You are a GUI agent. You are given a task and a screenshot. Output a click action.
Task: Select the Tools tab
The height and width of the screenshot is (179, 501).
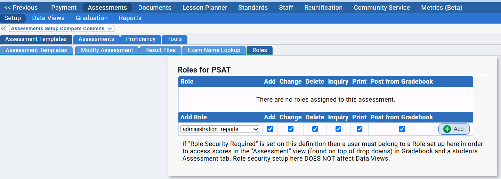pyautogui.click(x=175, y=39)
